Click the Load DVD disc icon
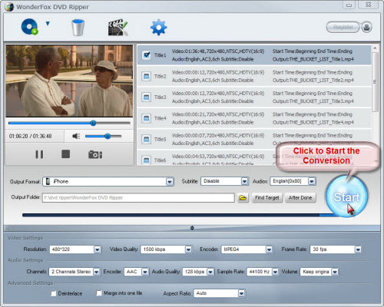384x307 pixels. click(x=30, y=27)
